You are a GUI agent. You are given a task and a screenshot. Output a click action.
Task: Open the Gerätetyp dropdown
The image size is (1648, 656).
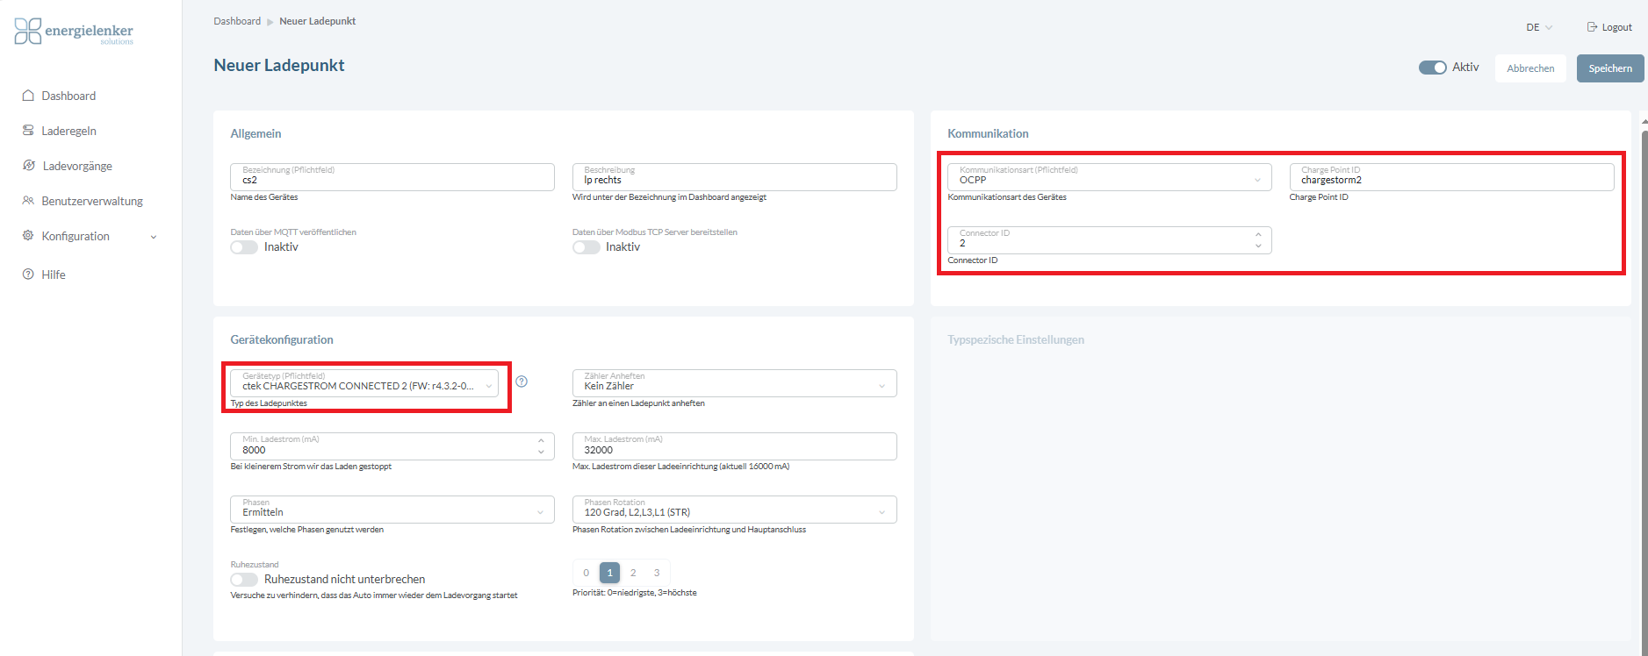(x=364, y=383)
